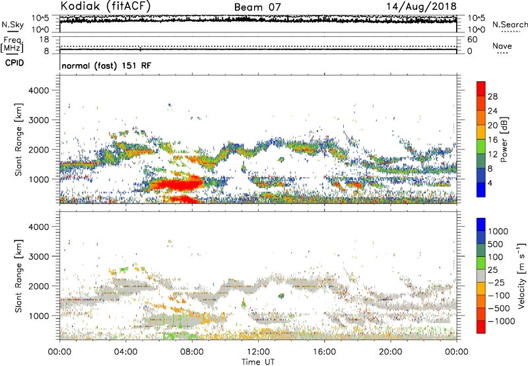Click the 'Time UT' axis label
The image size is (528, 366).
258,362
